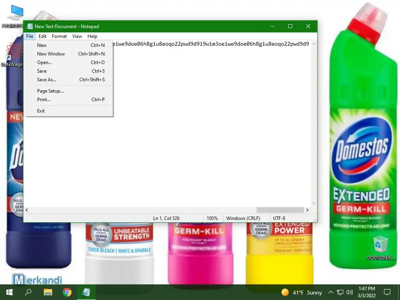Open the notification center icon
The height and width of the screenshot is (300, 400).
[x=387, y=292]
